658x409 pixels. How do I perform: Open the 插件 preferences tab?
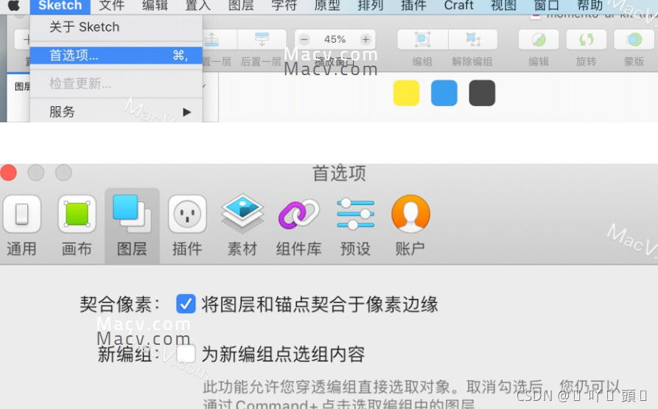(187, 226)
